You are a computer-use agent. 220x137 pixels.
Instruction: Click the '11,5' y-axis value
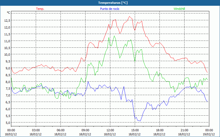tap(7, 34)
